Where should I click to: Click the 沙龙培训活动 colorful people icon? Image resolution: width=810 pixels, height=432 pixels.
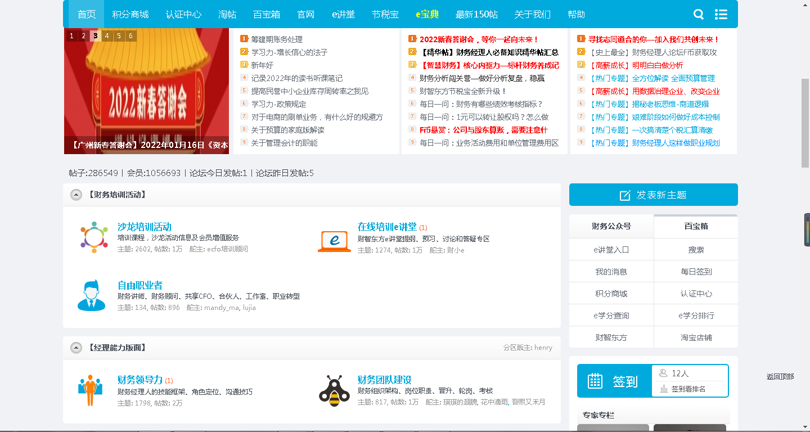point(94,237)
